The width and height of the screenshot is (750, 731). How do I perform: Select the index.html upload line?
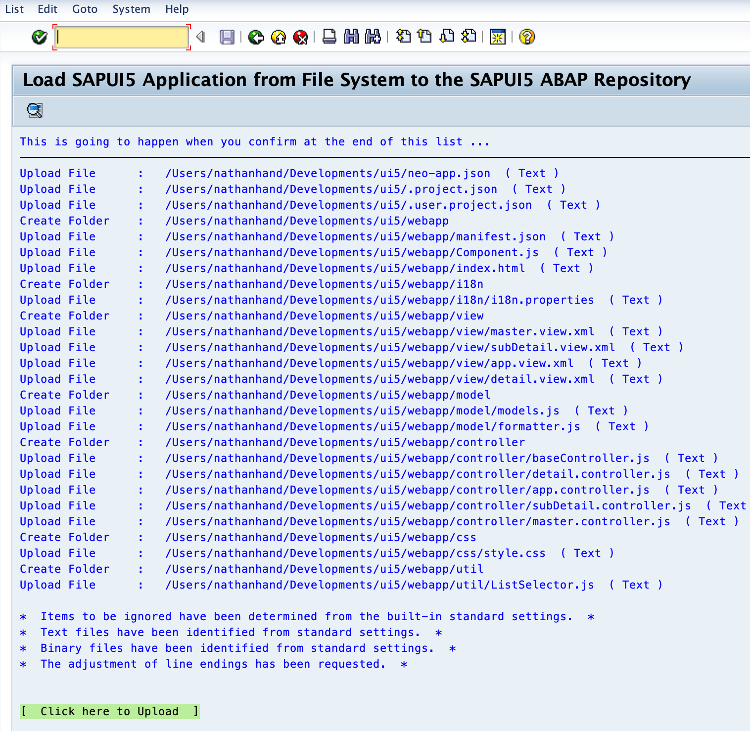click(x=307, y=268)
